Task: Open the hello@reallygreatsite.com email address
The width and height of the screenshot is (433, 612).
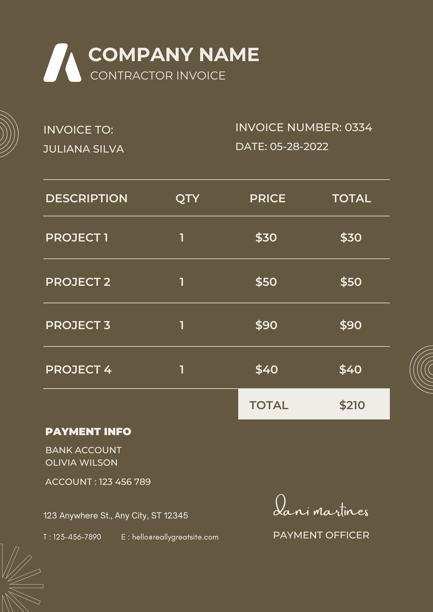Action: [x=175, y=537]
